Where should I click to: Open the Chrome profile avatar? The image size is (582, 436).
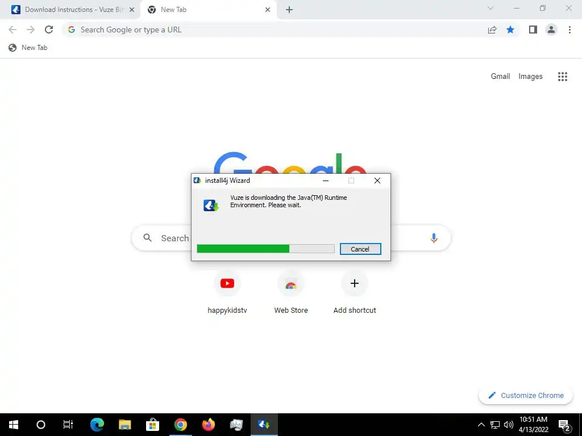tap(551, 30)
